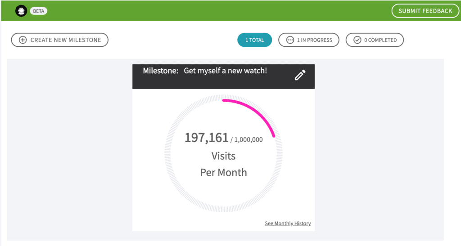Viewport: 461px width, 246px height.
Task: Click the 'Visits' metric text
Action: tap(223, 156)
